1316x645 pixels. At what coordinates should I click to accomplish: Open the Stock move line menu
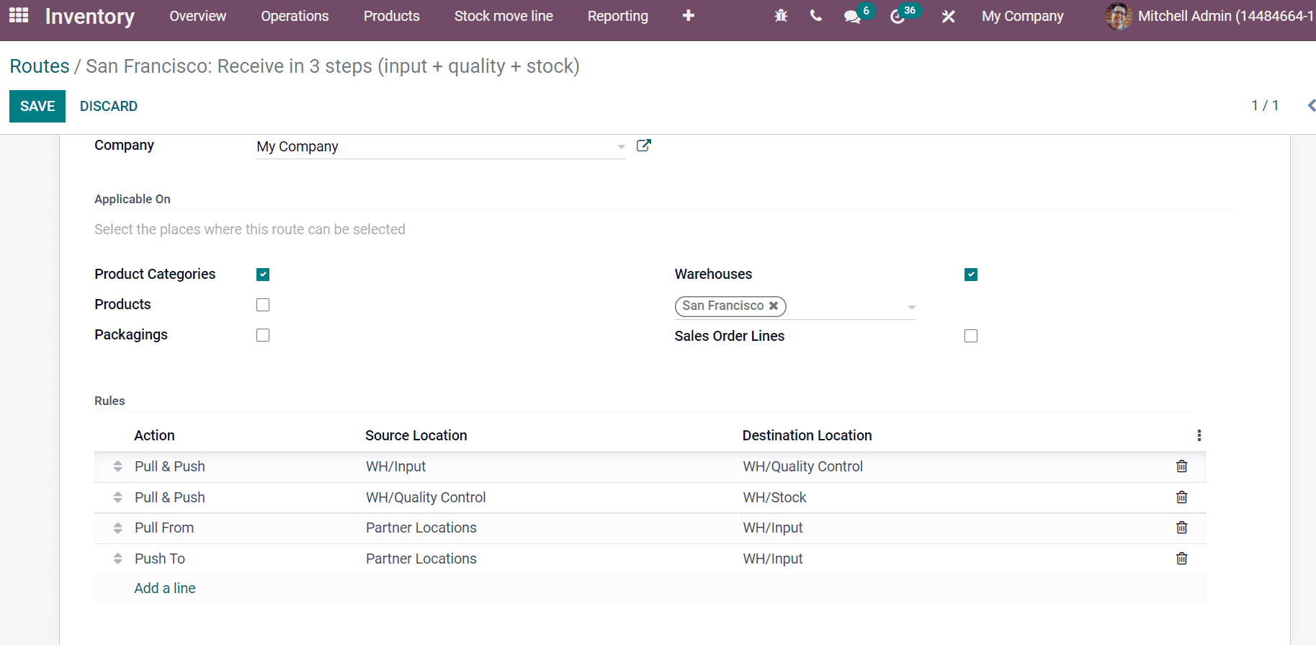(x=503, y=16)
